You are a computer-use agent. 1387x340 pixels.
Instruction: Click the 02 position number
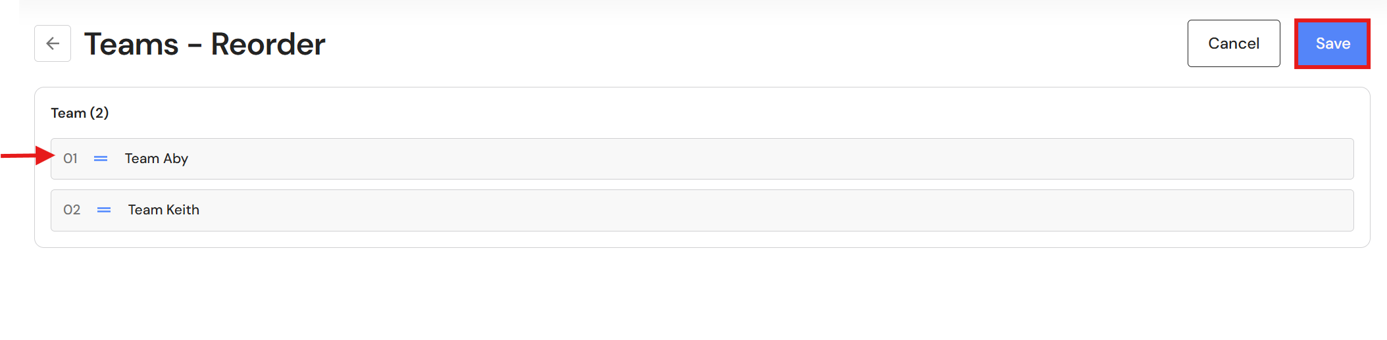pyautogui.click(x=72, y=210)
